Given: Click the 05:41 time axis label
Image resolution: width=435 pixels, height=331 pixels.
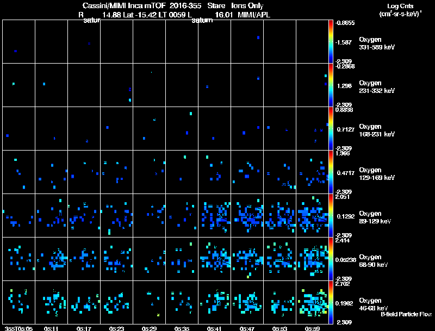Looking at the screenshot, I should [x=214, y=328].
